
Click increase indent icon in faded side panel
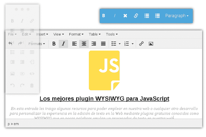(12, 62)
